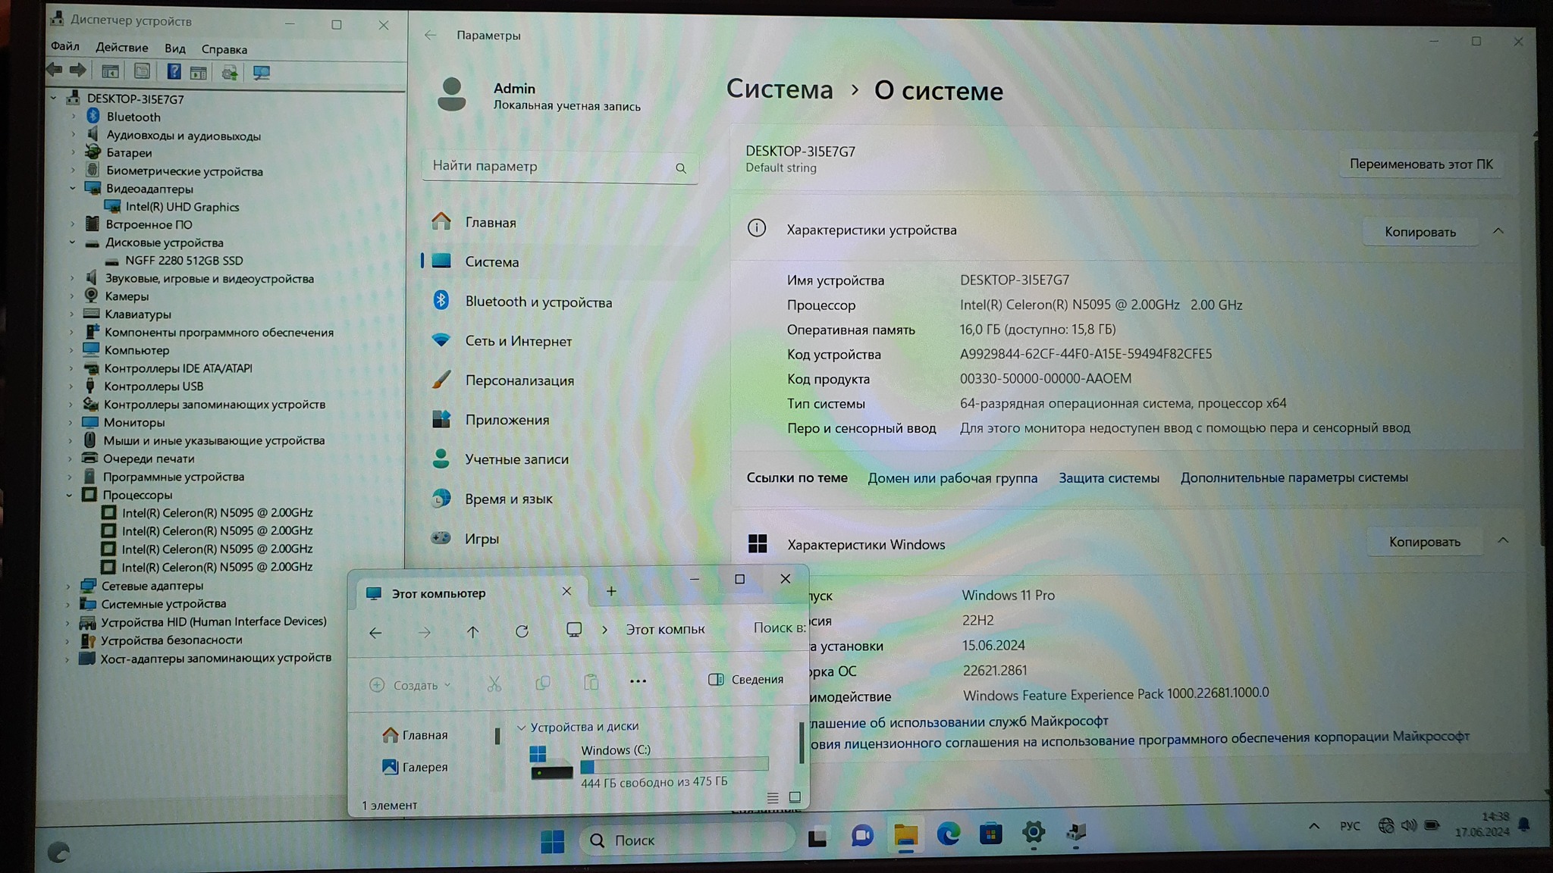The width and height of the screenshot is (1553, 873).
Task: Click Переименовать этот ПК button
Action: tap(1420, 164)
